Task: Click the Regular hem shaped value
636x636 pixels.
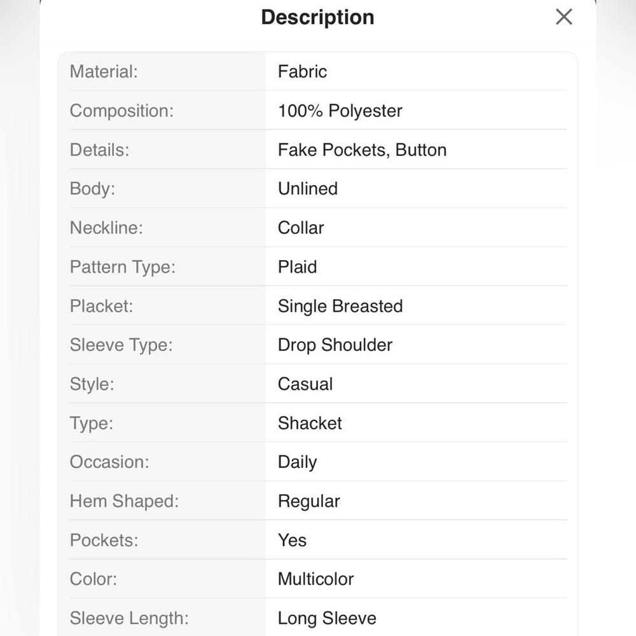Action: pos(309,501)
